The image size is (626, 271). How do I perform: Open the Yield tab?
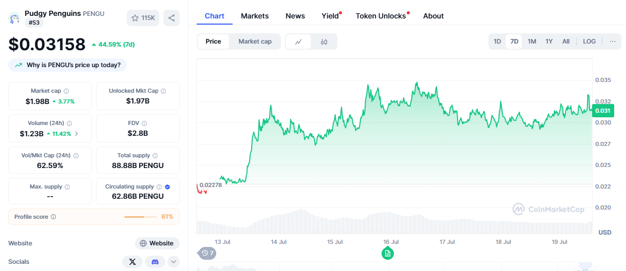(331, 16)
